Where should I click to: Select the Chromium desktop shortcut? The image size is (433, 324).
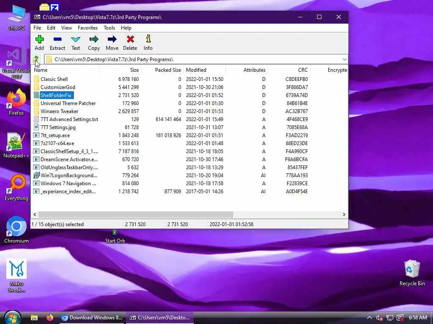16,230
